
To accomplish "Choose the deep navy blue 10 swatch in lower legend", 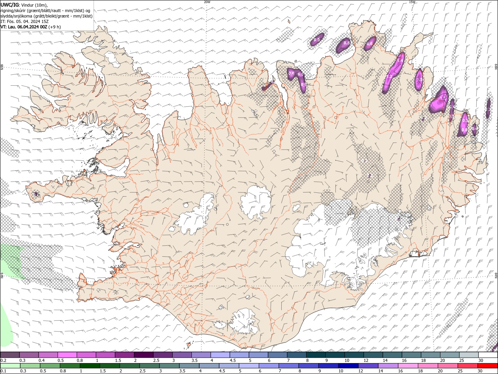I will [x=347, y=366].
